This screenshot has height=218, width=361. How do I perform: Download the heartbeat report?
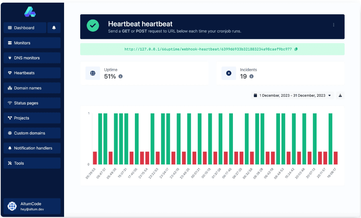(340, 96)
